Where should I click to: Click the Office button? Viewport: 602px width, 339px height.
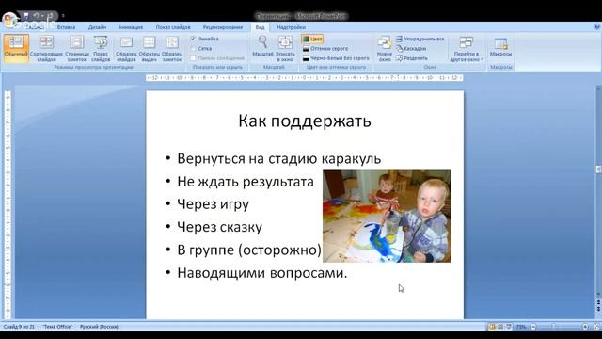[x=10, y=19]
